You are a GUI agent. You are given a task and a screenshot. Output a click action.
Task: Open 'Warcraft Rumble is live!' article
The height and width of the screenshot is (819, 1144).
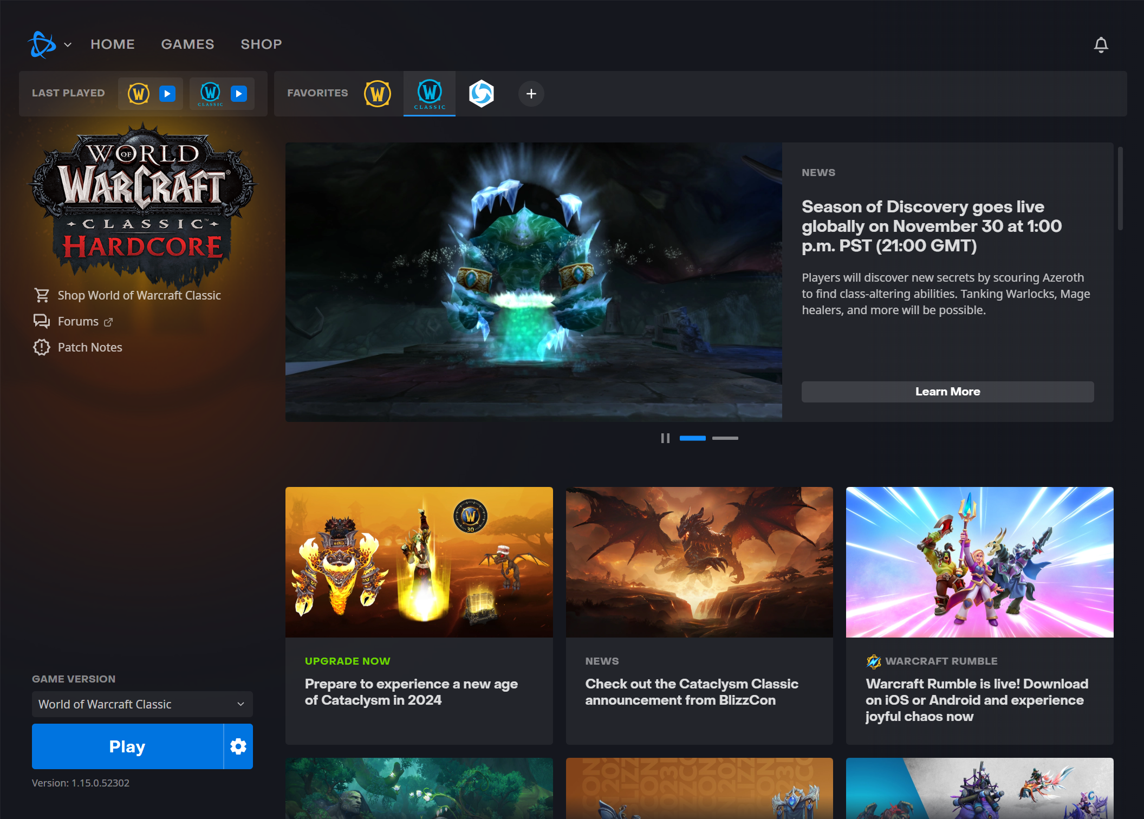(x=977, y=700)
